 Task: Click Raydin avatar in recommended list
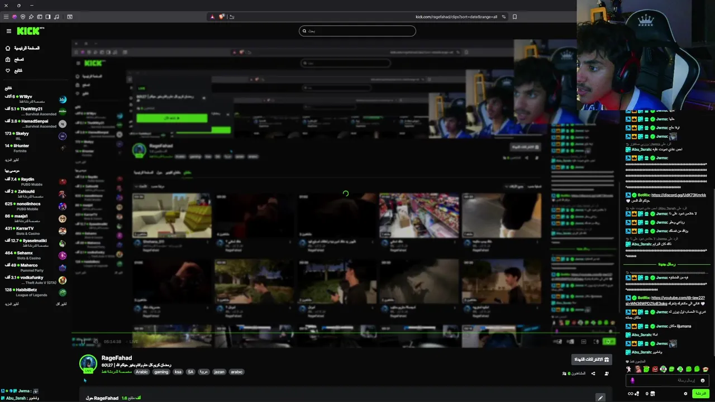pos(63,181)
